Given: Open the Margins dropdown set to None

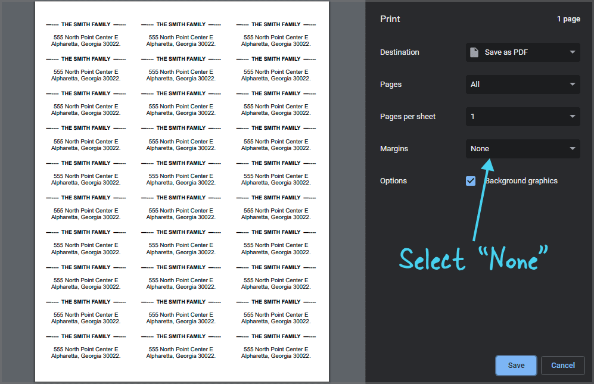Looking at the screenshot, I should pos(523,148).
